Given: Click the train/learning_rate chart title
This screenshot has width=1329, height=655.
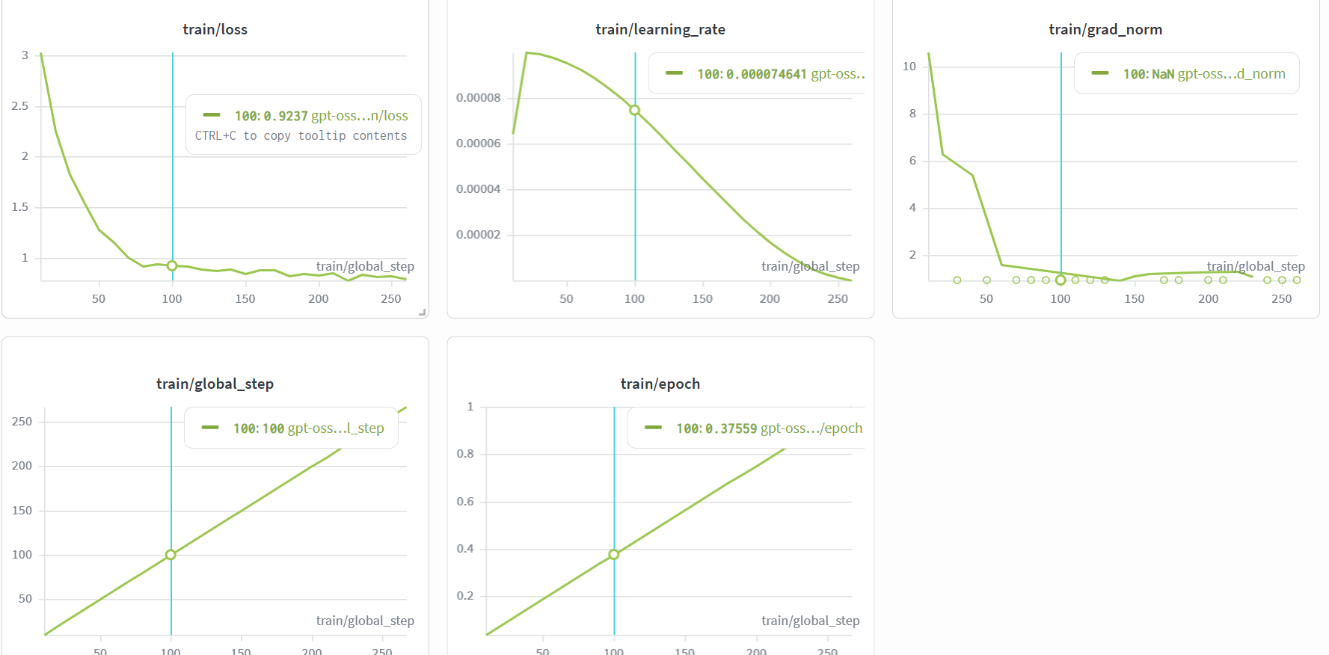Looking at the screenshot, I should click(x=660, y=30).
